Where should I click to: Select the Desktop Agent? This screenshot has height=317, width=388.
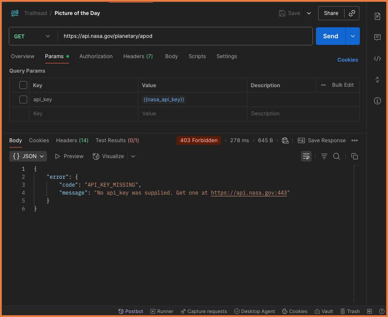pos(254,311)
